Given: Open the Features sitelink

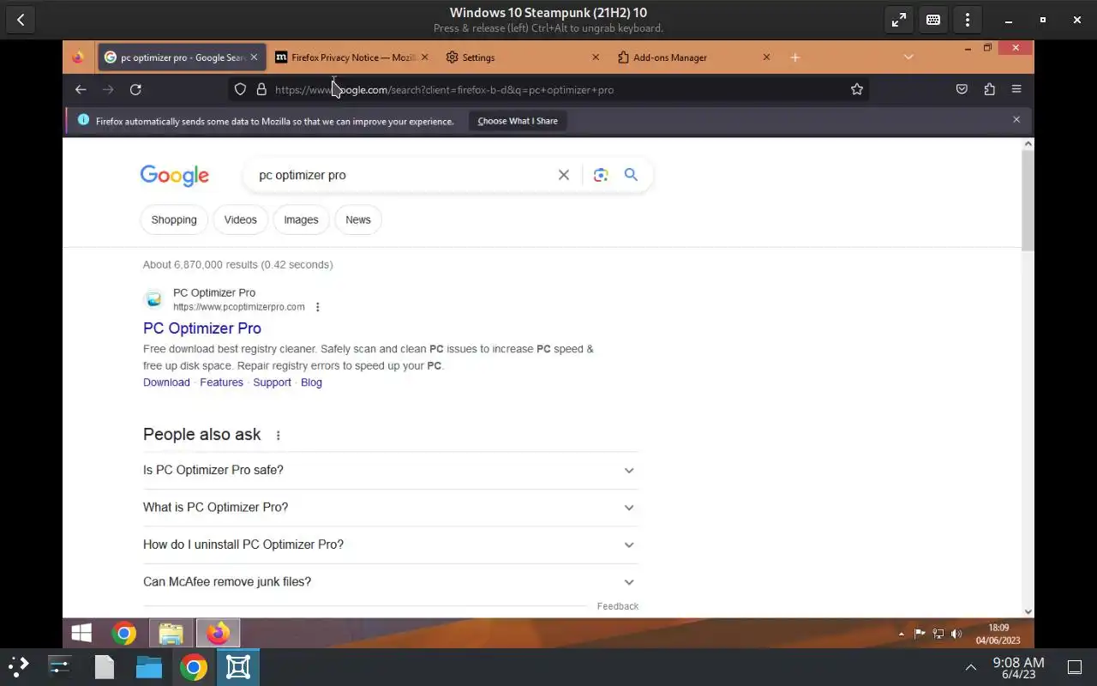Looking at the screenshot, I should pos(221,382).
